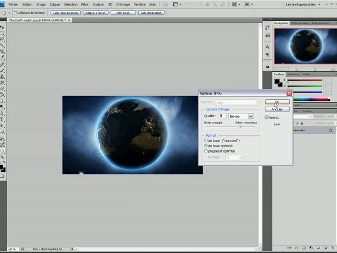The image size is (337, 253).
Task: Select the Type tool
Action: (2, 119)
